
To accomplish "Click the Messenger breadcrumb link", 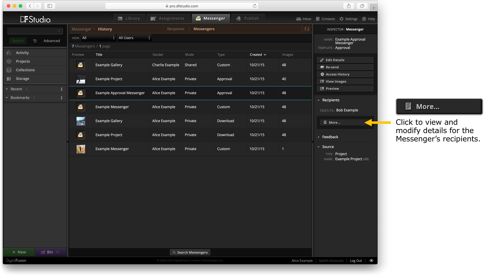I will [x=81, y=29].
